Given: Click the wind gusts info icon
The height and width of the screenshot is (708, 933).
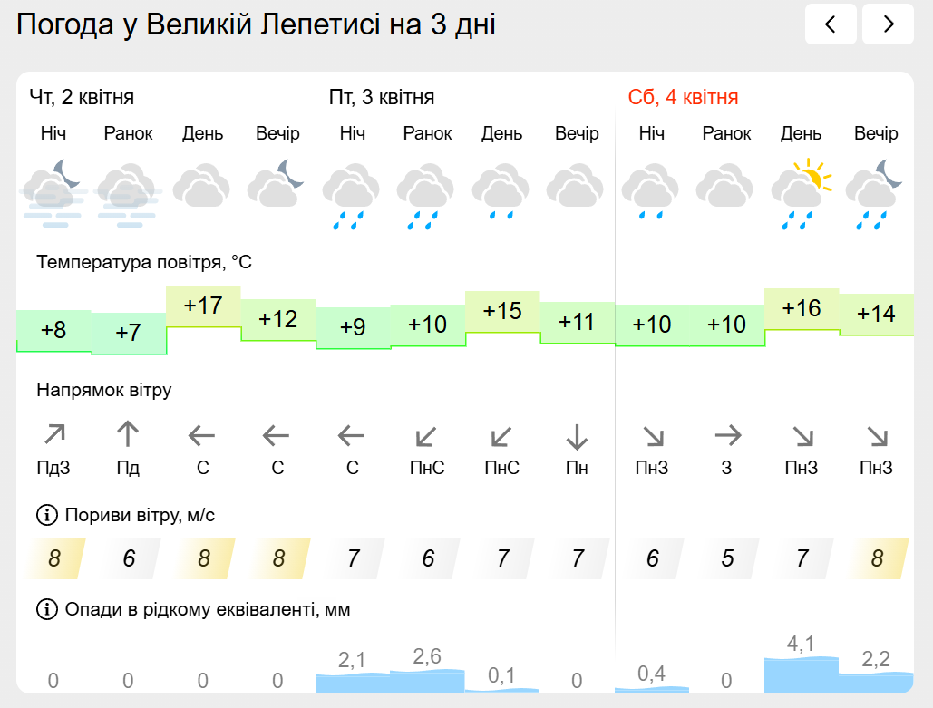Looking at the screenshot, I should (46, 516).
